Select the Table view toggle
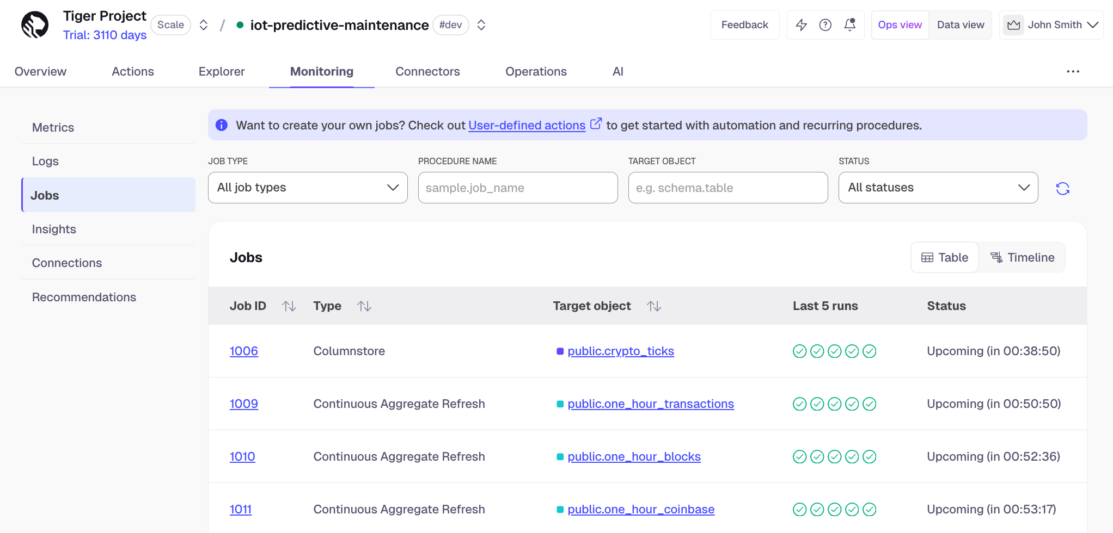Screen dimensions: 1113x533 (945, 258)
